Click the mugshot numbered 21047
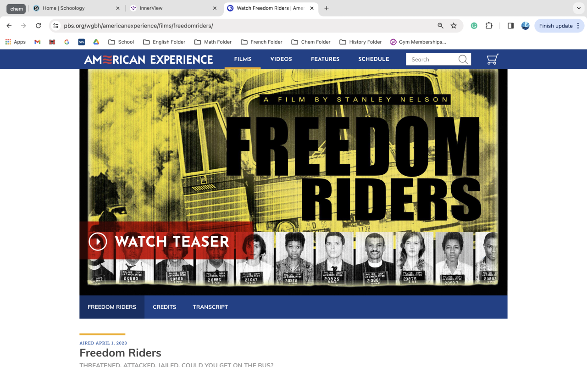 pyautogui.click(x=255, y=259)
